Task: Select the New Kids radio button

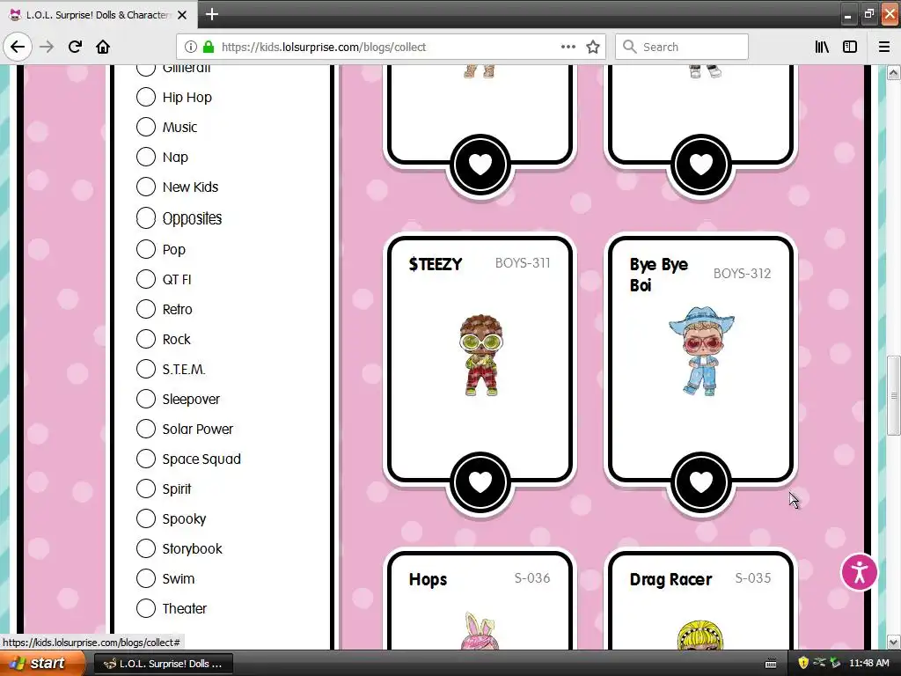Action: [x=146, y=187]
